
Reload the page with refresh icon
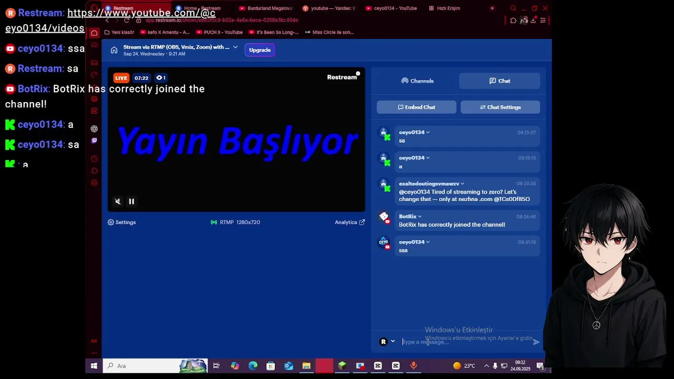(127, 20)
